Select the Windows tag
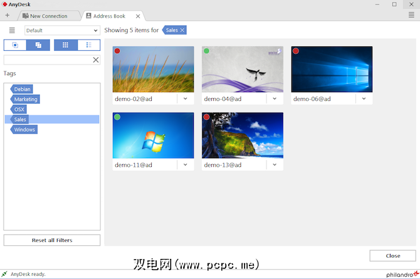This screenshot has height=279, width=420. (x=24, y=129)
